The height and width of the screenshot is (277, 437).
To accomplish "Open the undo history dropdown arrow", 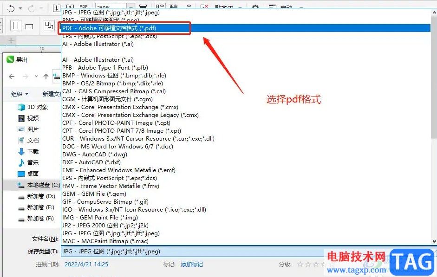I will coord(20,8).
